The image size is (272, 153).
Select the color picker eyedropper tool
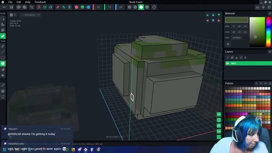3,85
